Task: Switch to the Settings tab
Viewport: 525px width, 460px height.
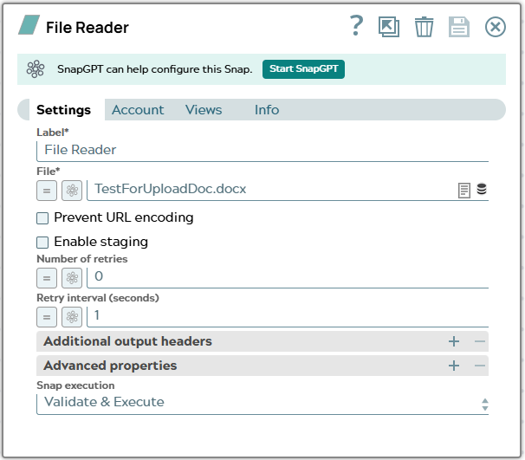Action: [x=63, y=110]
